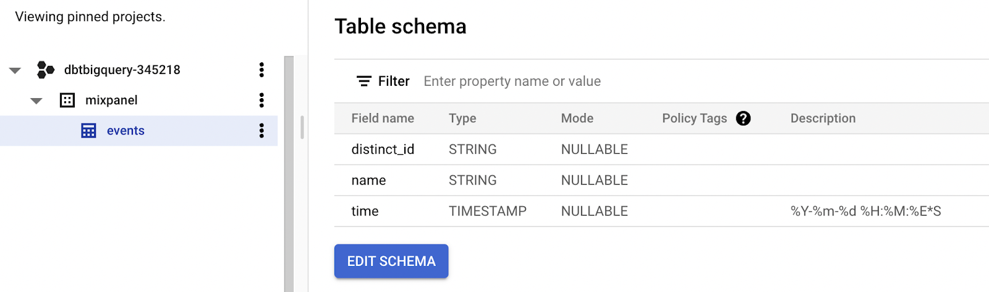Click the events table icon
The width and height of the screenshot is (989, 292).
click(x=88, y=131)
